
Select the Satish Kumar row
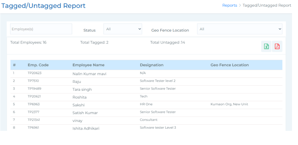pyautogui.click(x=85, y=113)
